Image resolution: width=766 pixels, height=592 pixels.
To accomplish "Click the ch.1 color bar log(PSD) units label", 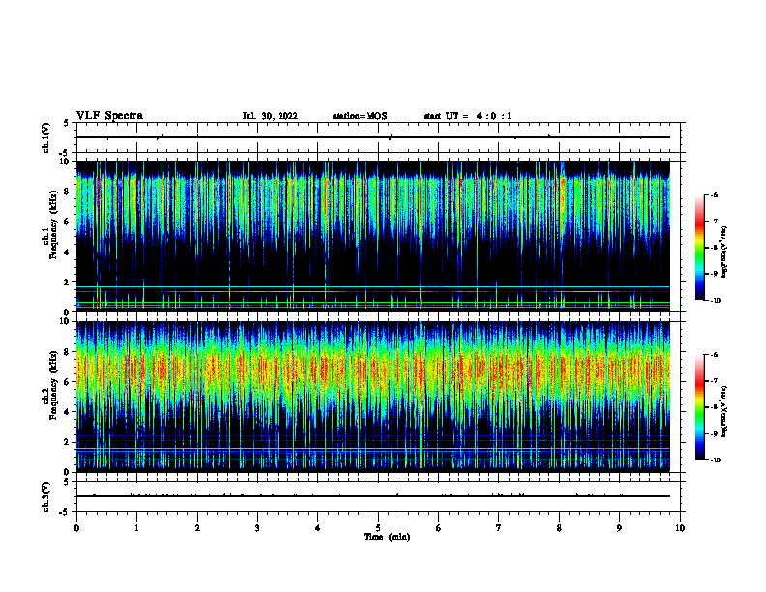I will (724, 252).
